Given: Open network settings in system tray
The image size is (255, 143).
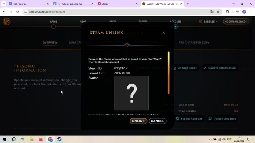Looking at the screenshot, I should 219,139.
